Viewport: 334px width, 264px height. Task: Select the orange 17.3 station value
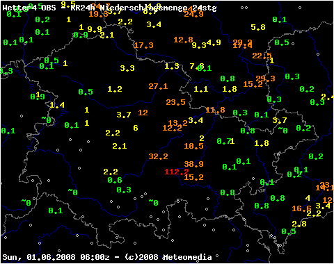144,45
